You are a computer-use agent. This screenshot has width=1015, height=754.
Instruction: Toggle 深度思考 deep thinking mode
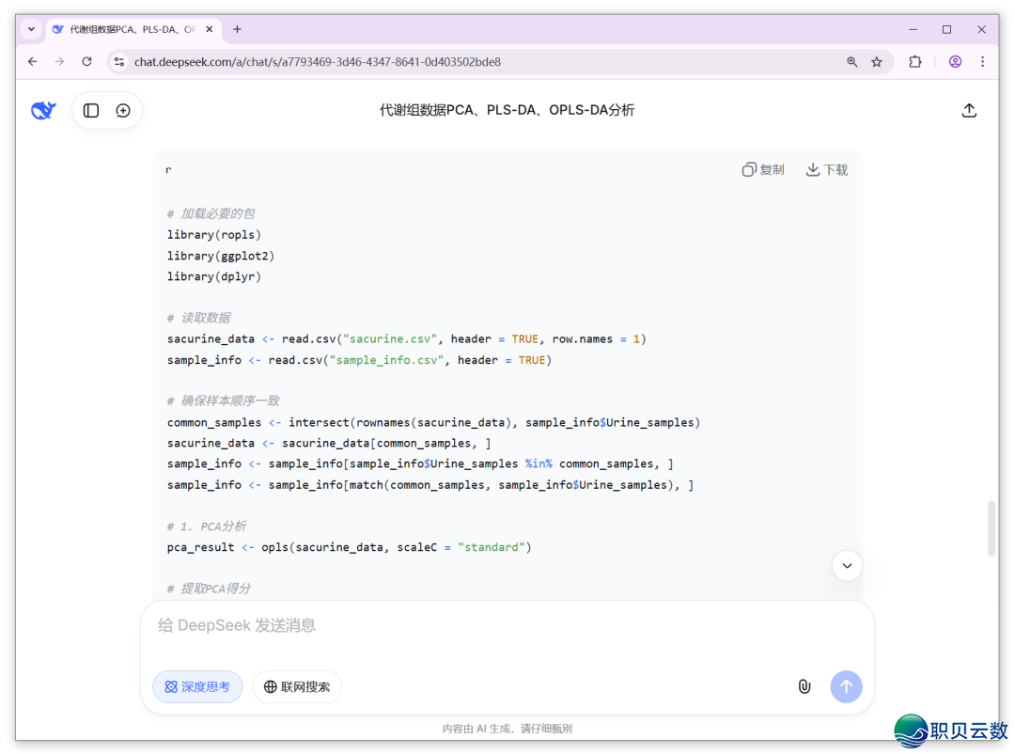pos(197,686)
